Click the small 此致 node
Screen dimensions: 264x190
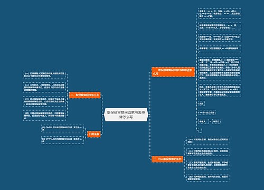point(201,103)
